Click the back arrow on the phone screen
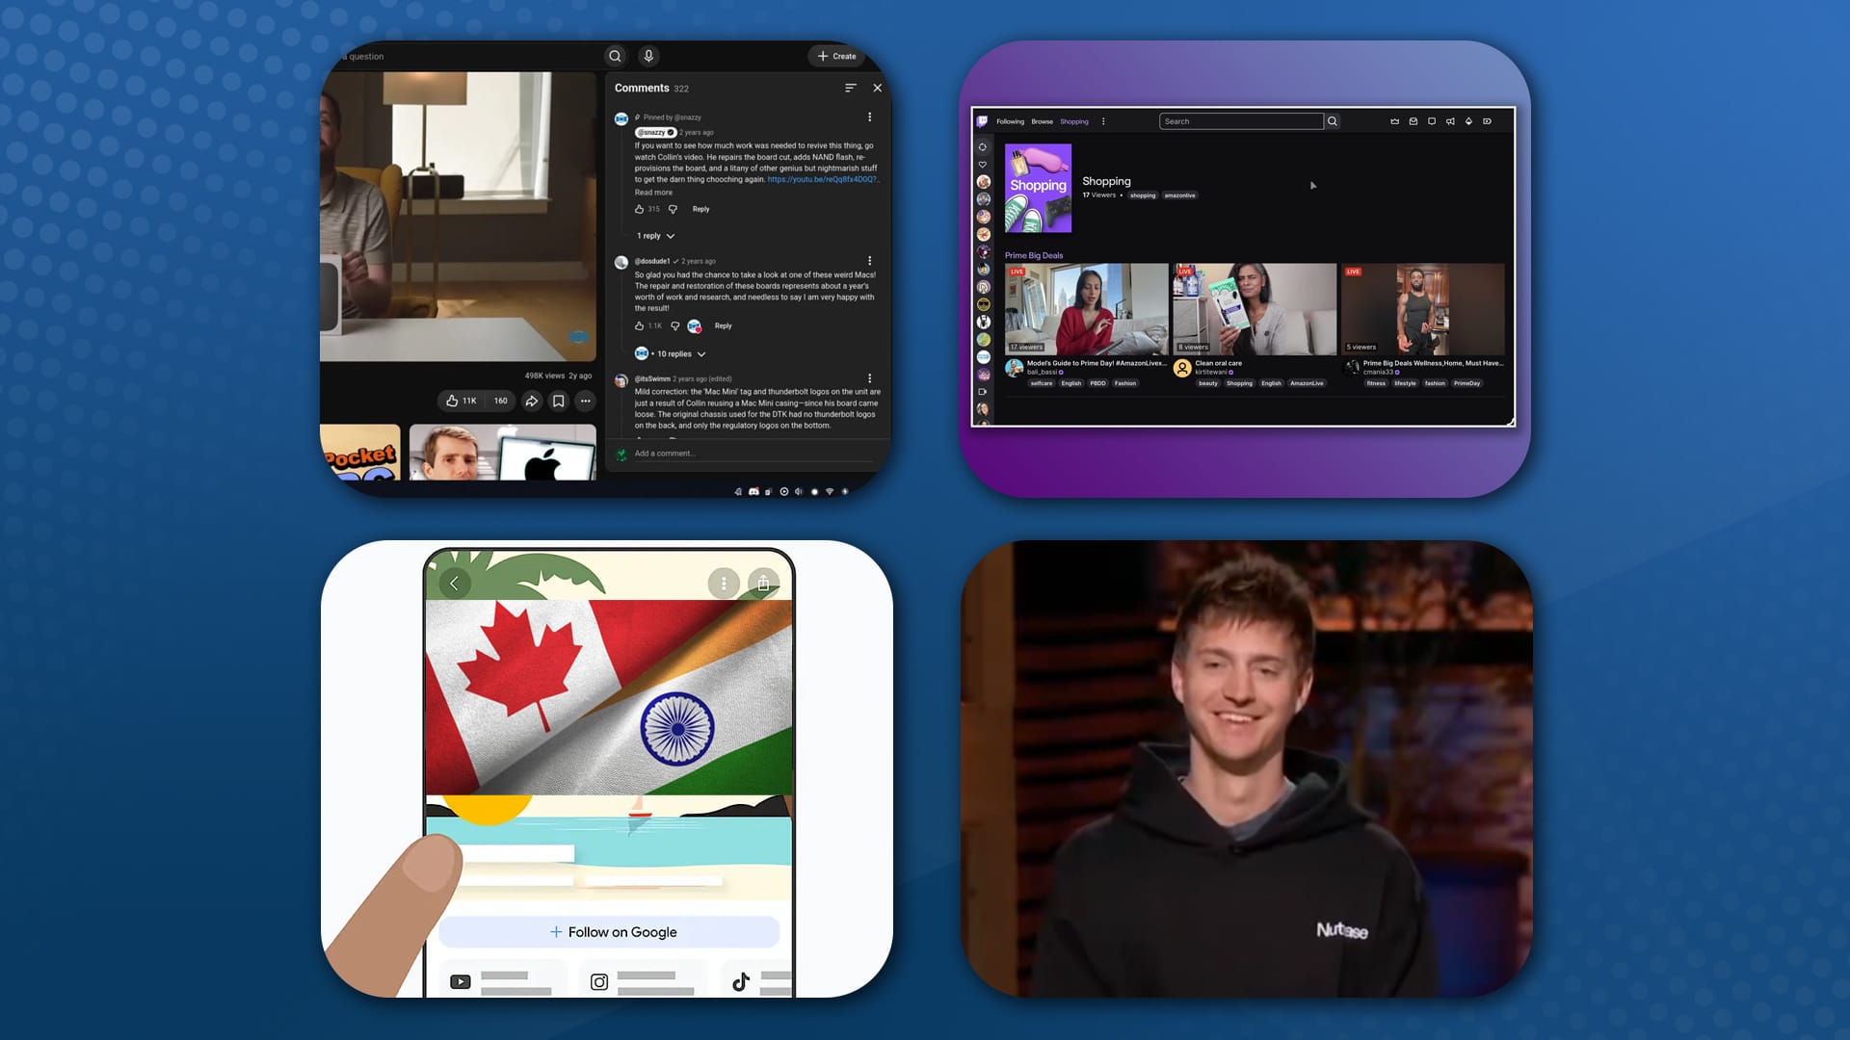Image resolution: width=1850 pixels, height=1040 pixels. (454, 583)
